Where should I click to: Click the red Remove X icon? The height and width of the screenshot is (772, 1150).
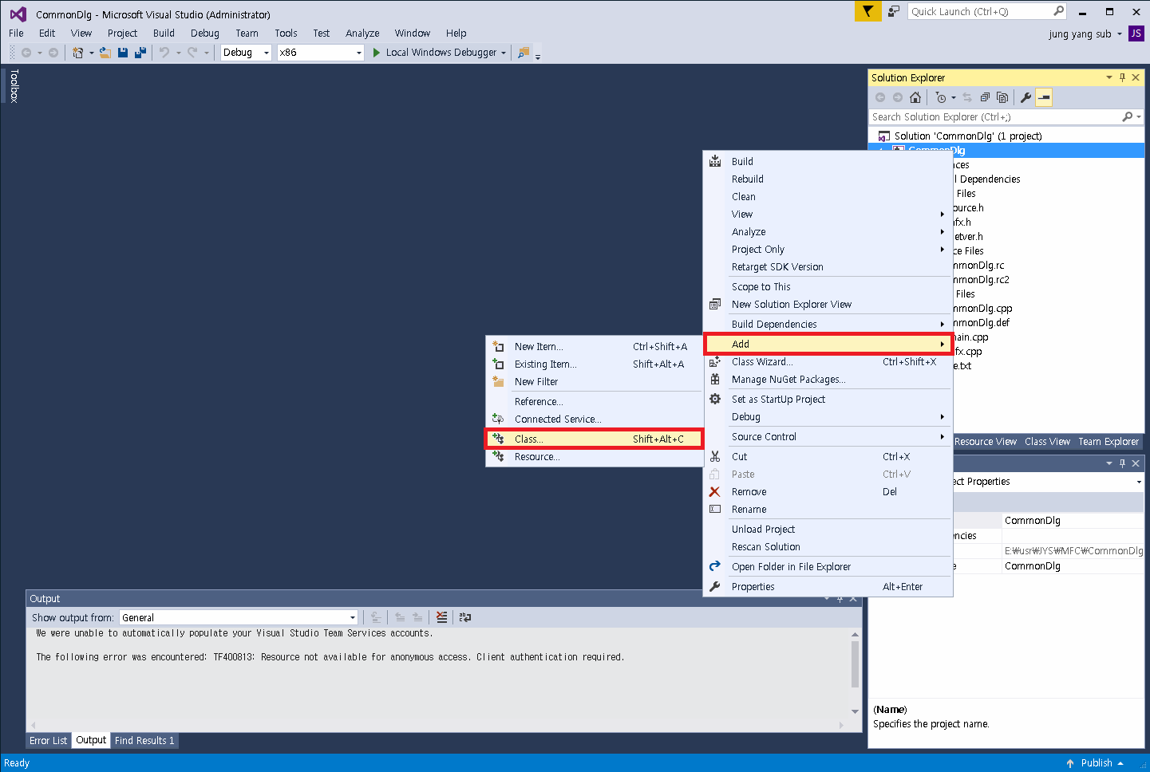pos(715,492)
